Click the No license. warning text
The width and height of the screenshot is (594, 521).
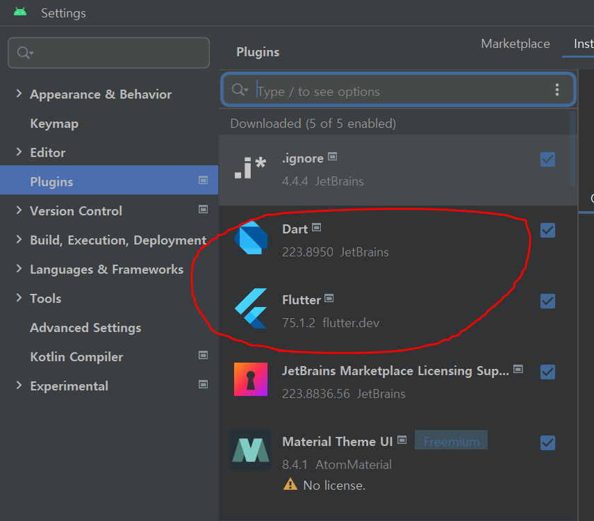point(334,486)
